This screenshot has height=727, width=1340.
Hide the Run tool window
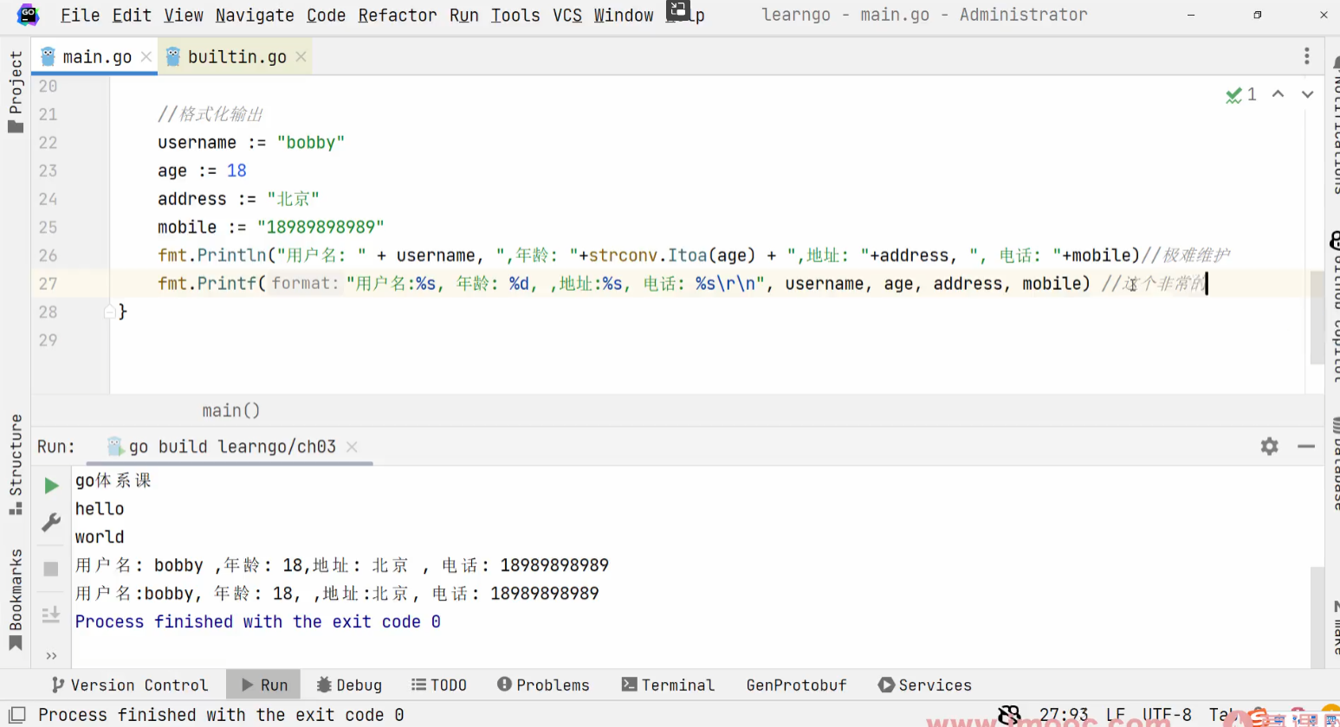point(1306,447)
